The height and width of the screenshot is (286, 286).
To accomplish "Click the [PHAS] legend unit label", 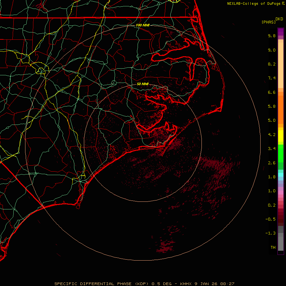I will click(x=269, y=22).
